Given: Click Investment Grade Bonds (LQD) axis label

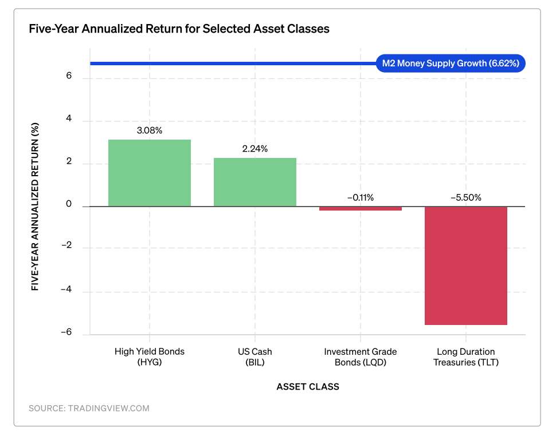Looking at the screenshot, I should coord(361,356).
